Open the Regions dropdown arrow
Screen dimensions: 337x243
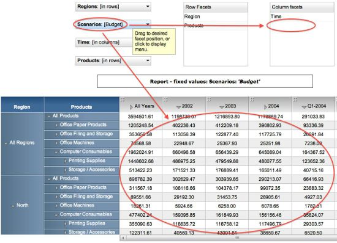click(x=148, y=7)
